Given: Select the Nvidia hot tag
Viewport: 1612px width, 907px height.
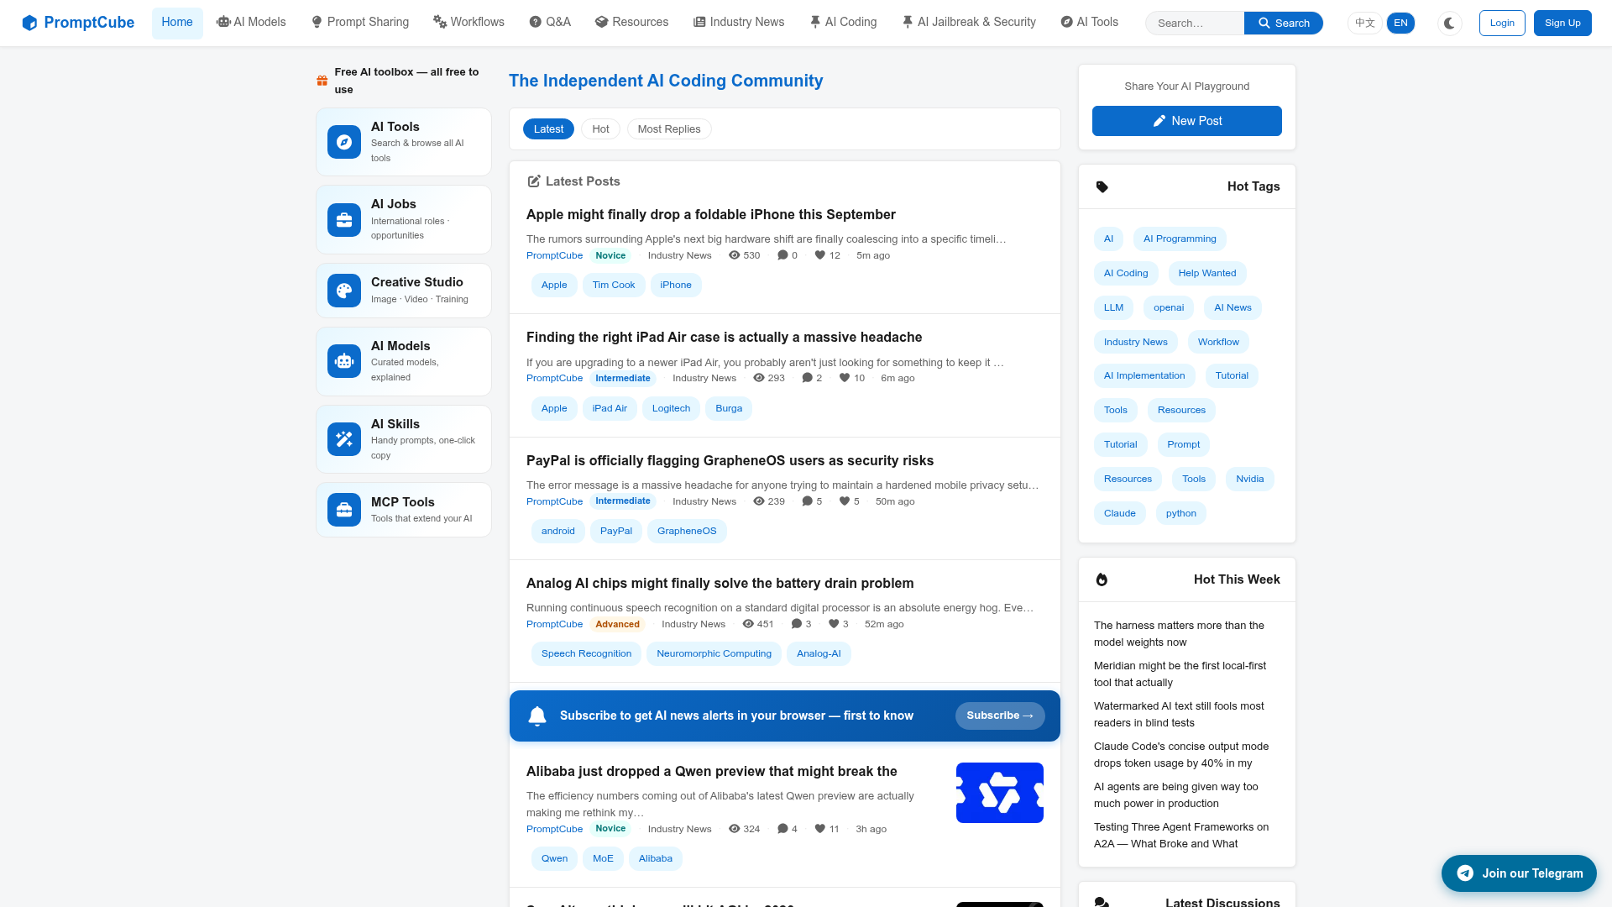Looking at the screenshot, I should point(1250,480).
